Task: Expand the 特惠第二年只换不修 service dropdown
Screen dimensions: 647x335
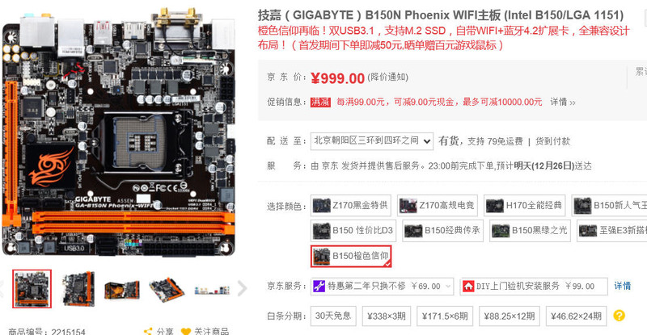Action: coord(382,287)
